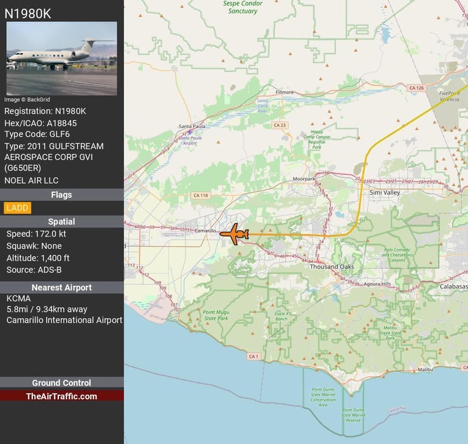Select the CA 126 highway shield
468x444 pixels.
coord(416,88)
